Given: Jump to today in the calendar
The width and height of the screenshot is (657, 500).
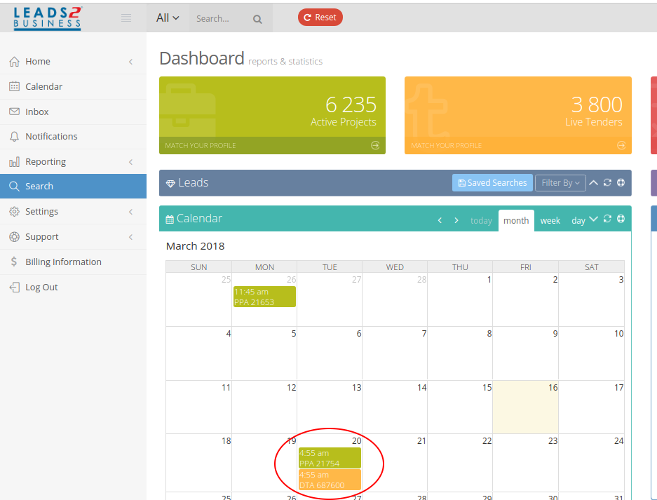Looking at the screenshot, I should click(x=481, y=220).
